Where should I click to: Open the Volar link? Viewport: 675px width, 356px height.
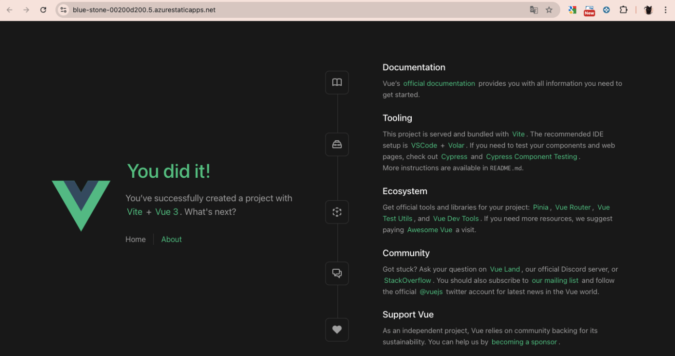[x=456, y=145]
